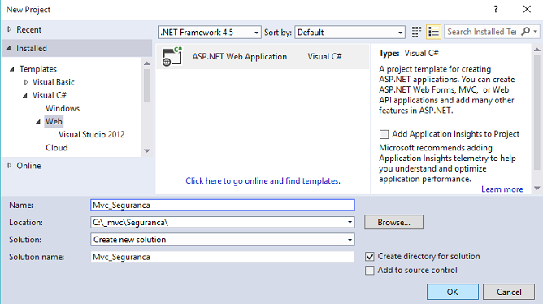Select the ASP.NET Web Application template icon
The width and height of the screenshot is (543, 304).
click(x=172, y=56)
